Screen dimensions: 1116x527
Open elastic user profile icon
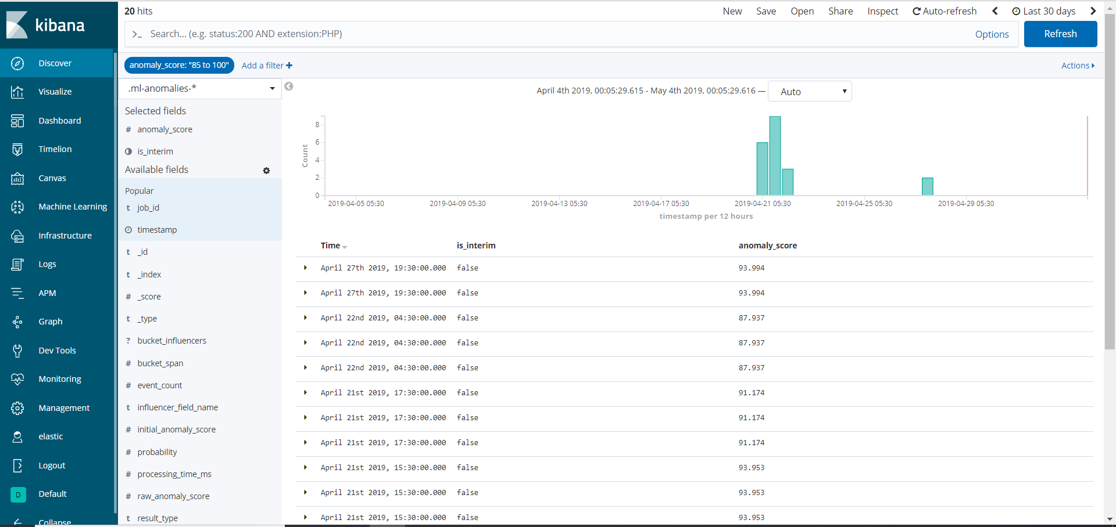[x=17, y=436]
